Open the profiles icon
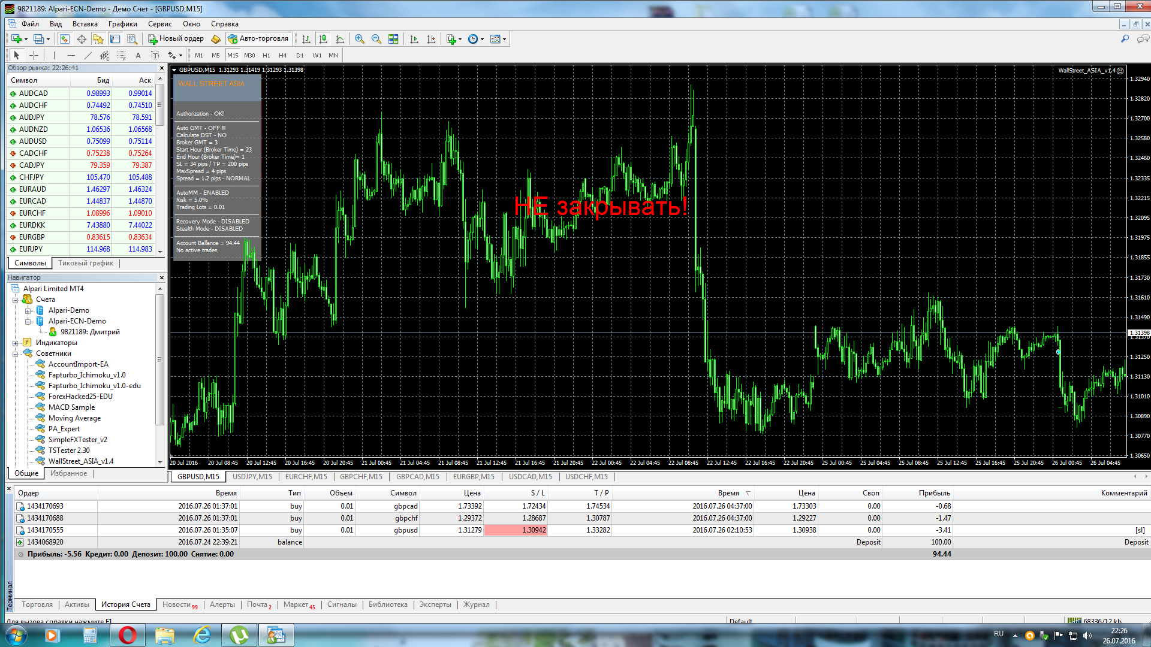Viewport: 1151px width, 647px height. tap(39, 39)
